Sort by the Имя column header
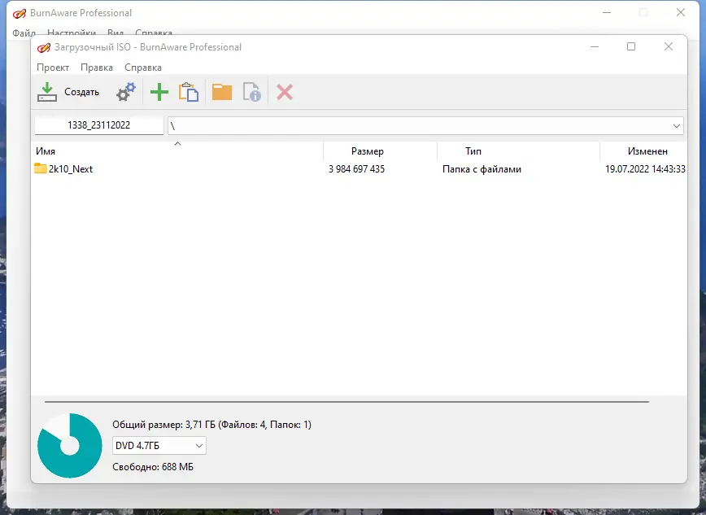The width and height of the screenshot is (706, 515). [x=177, y=151]
